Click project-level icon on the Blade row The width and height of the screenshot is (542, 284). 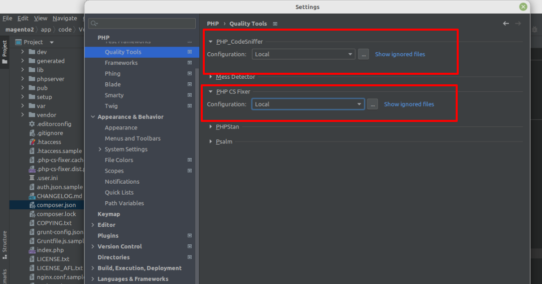(x=189, y=84)
